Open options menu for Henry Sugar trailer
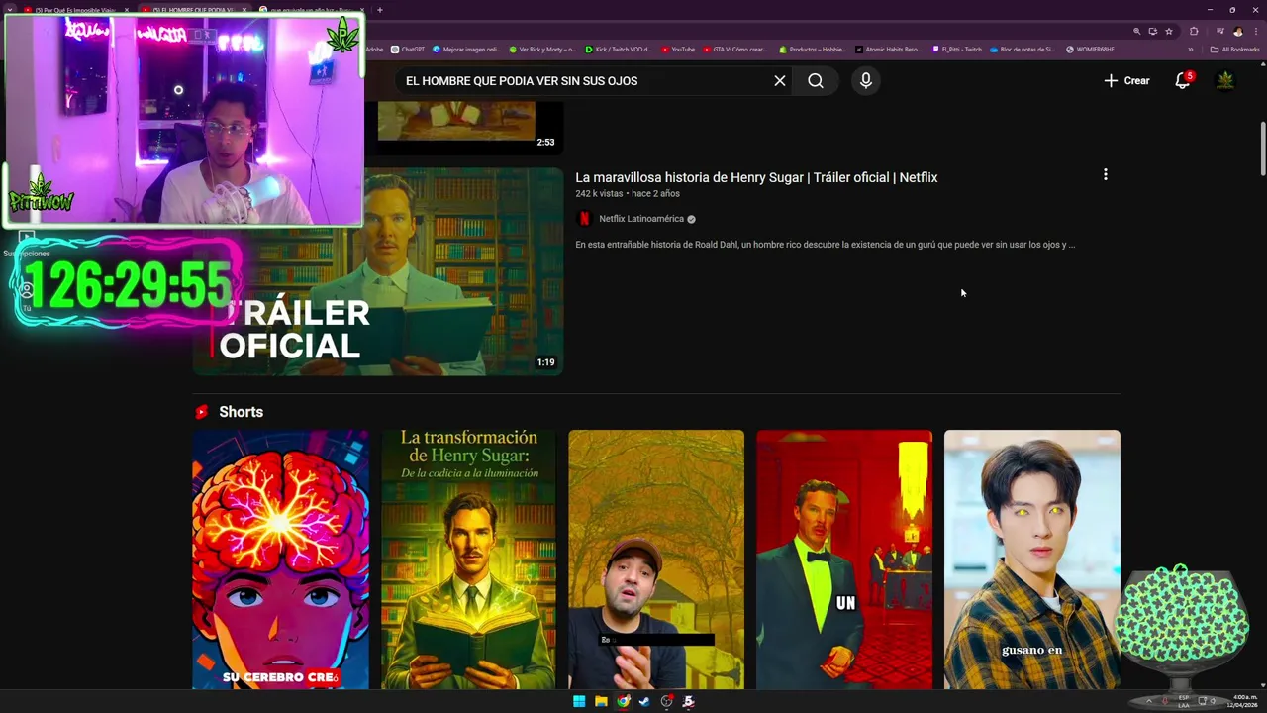The height and width of the screenshot is (713, 1267). tap(1106, 175)
